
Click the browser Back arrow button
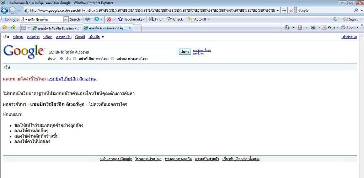tap(5, 10)
